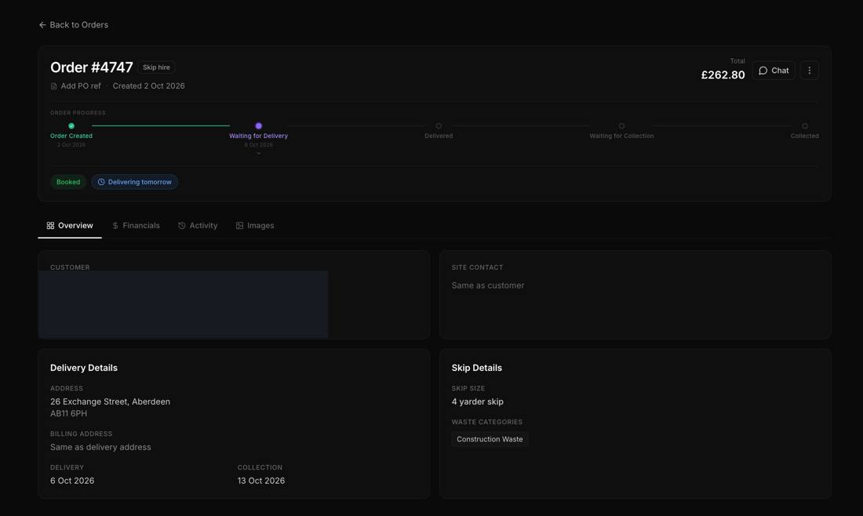The image size is (863, 516).
Task: Click the Add PO ref link
Action: (76, 85)
